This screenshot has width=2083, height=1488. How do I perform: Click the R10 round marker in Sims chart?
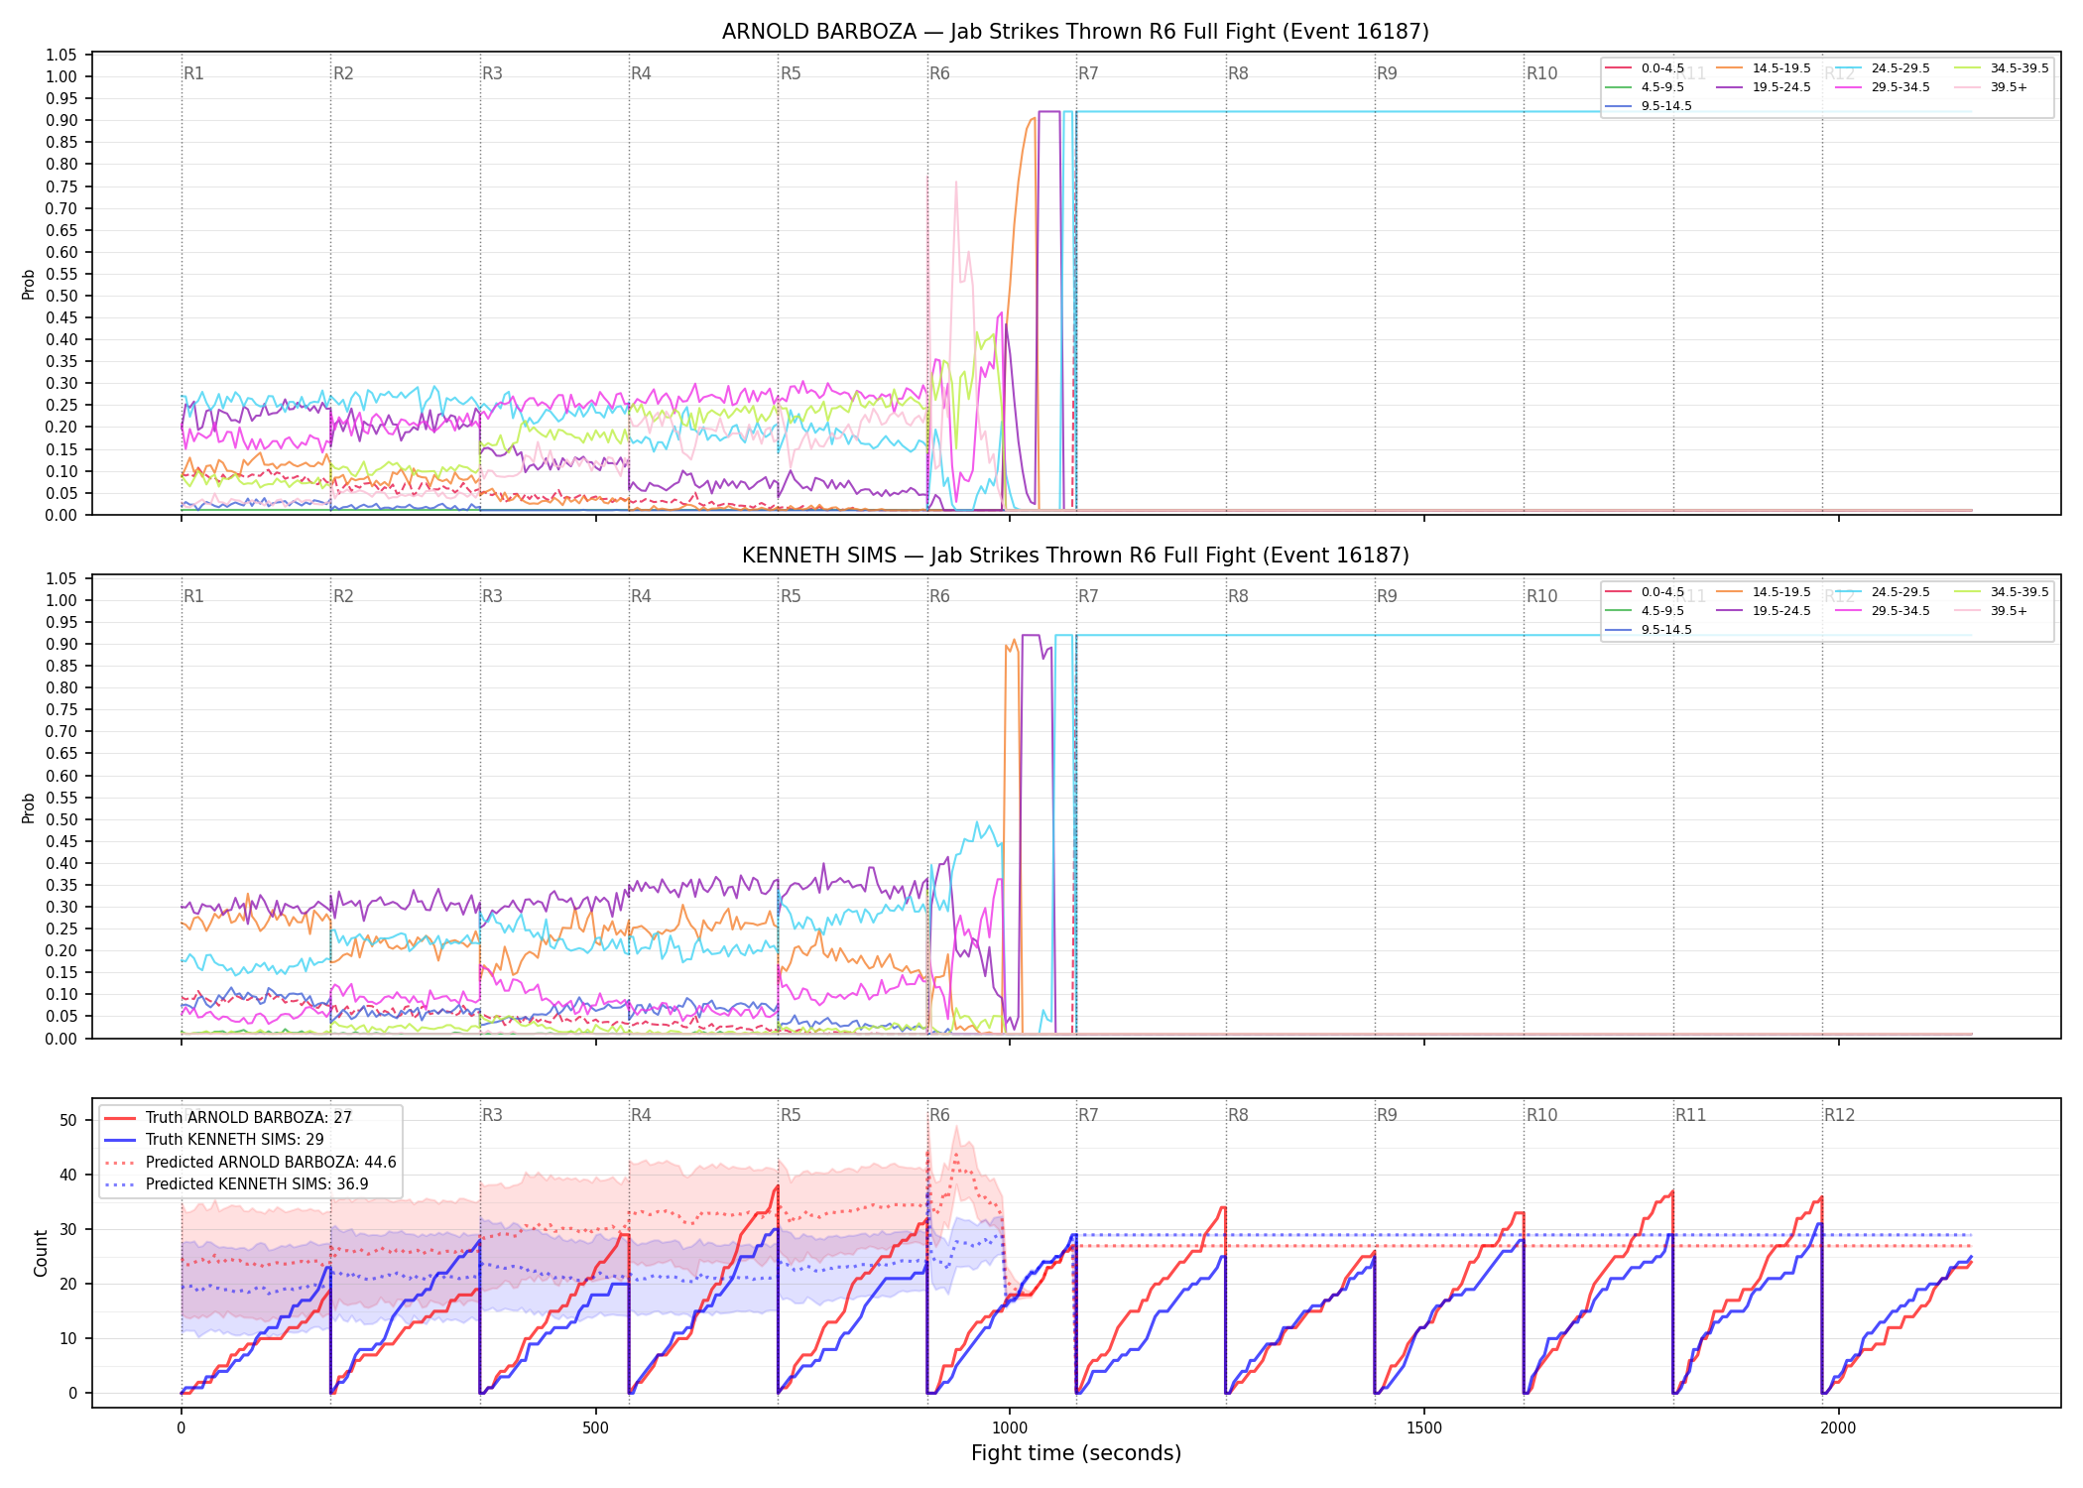coord(1541,596)
